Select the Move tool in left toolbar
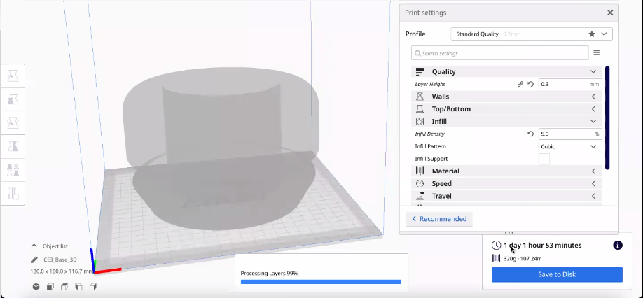Screen dimensions: 643x298 click(13, 76)
